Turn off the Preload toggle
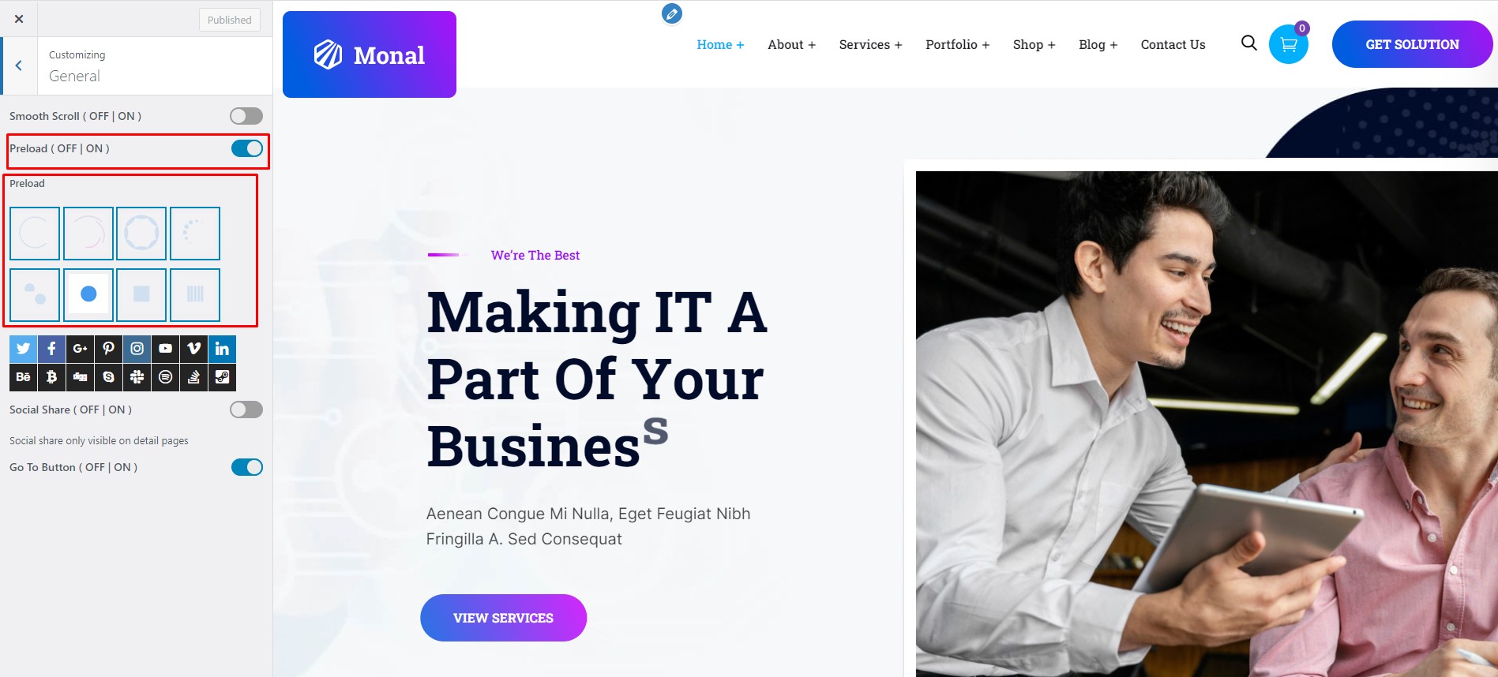Image resolution: width=1498 pixels, height=677 pixels. 246,148
